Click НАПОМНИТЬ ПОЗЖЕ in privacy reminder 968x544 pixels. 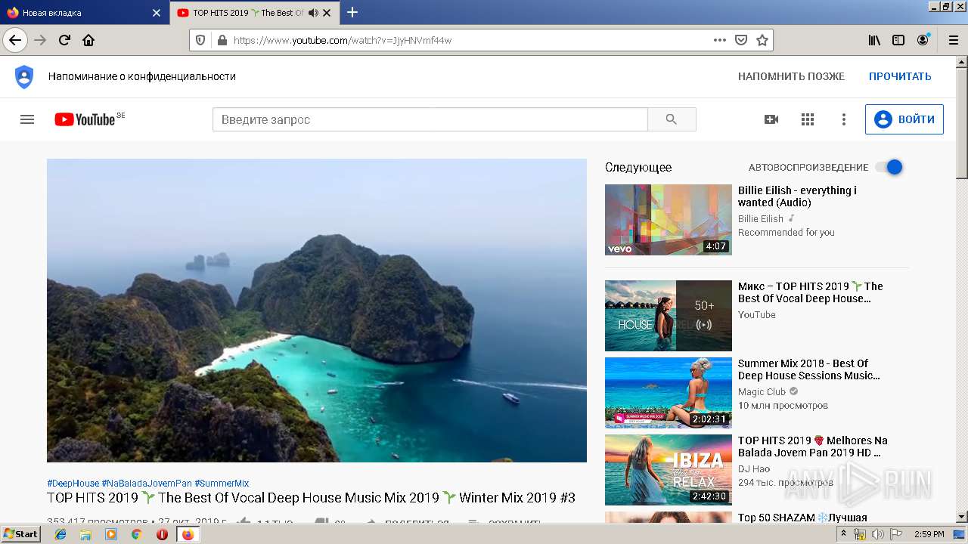point(791,76)
